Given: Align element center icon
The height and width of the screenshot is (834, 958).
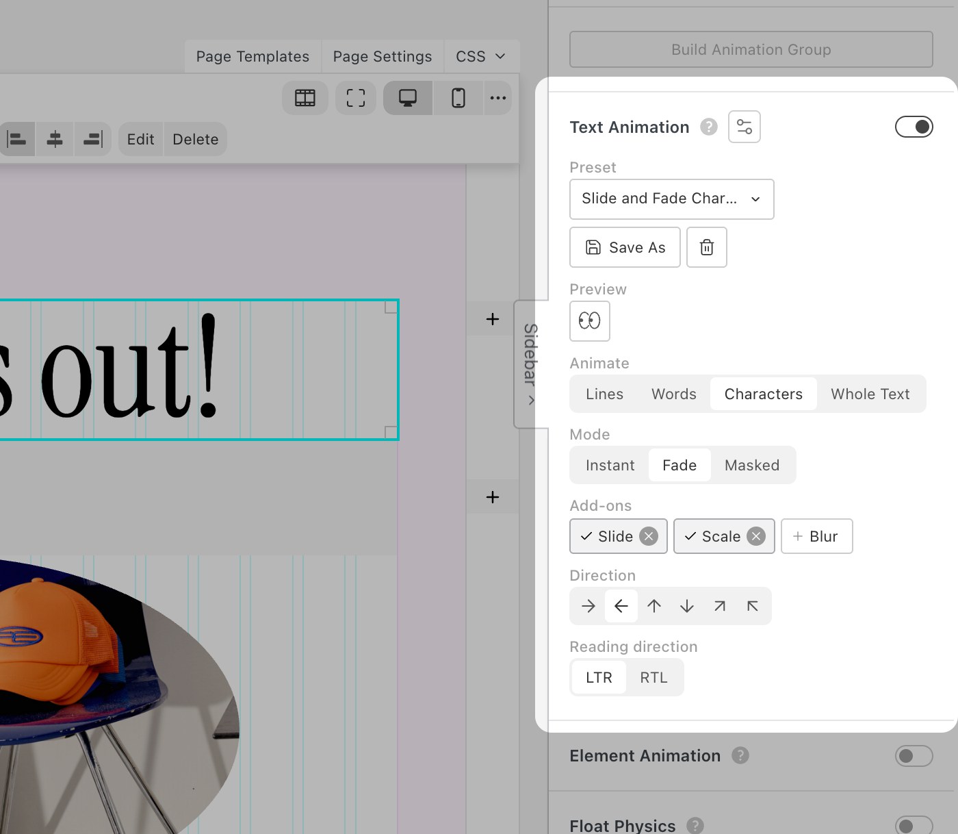Looking at the screenshot, I should (55, 139).
